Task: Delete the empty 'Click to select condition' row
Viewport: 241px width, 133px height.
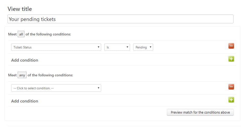Action: tap(231, 87)
